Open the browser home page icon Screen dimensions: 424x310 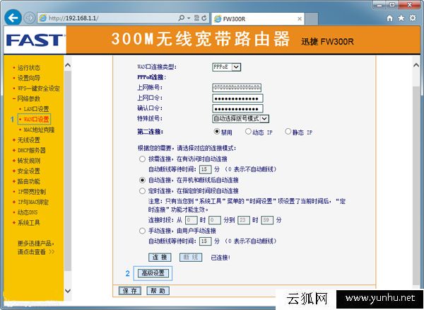[389, 18]
